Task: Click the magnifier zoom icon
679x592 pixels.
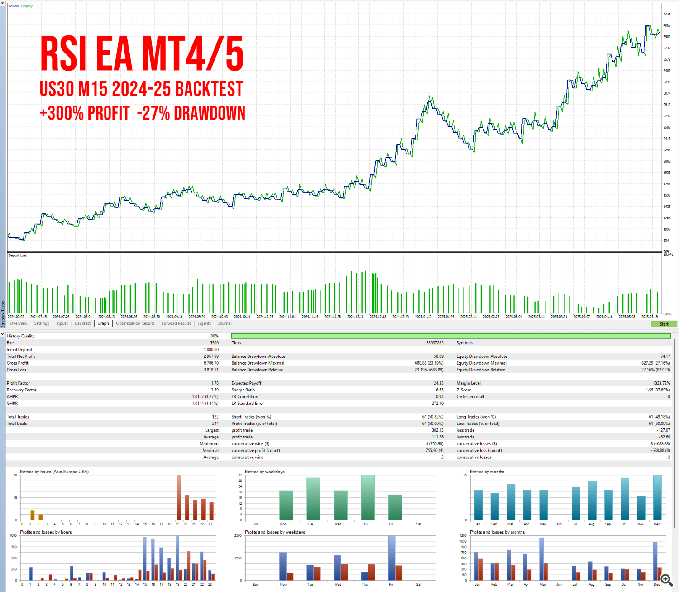Action: (666, 580)
